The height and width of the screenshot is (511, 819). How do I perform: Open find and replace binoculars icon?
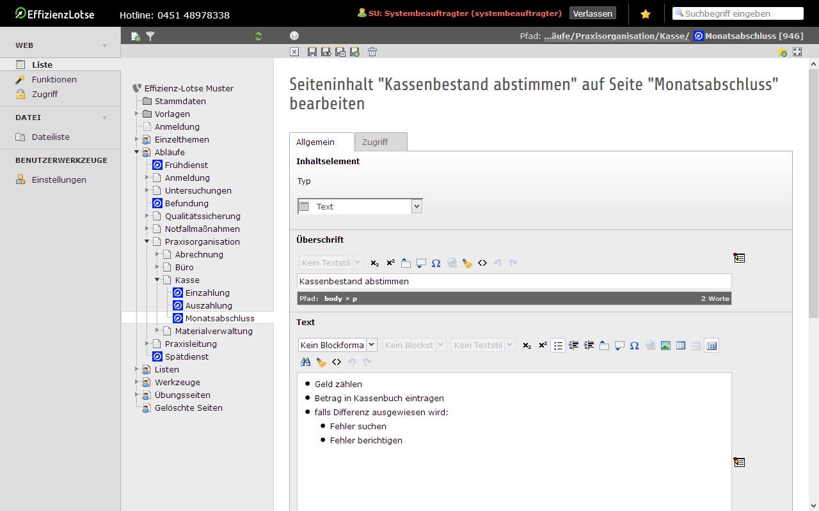[x=306, y=362]
